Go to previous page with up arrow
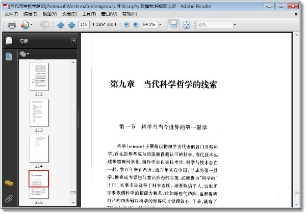 (x=61, y=25)
